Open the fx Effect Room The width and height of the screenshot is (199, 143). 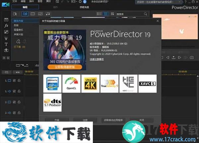[6, 26]
